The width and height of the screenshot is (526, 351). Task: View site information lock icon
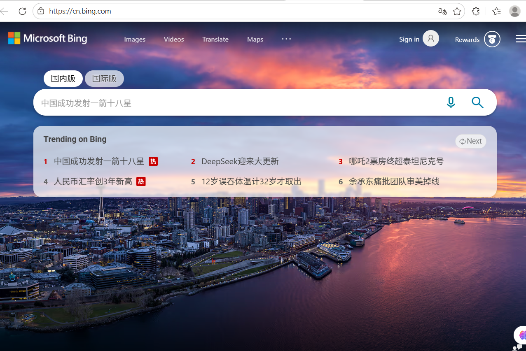(x=41, y=11)
